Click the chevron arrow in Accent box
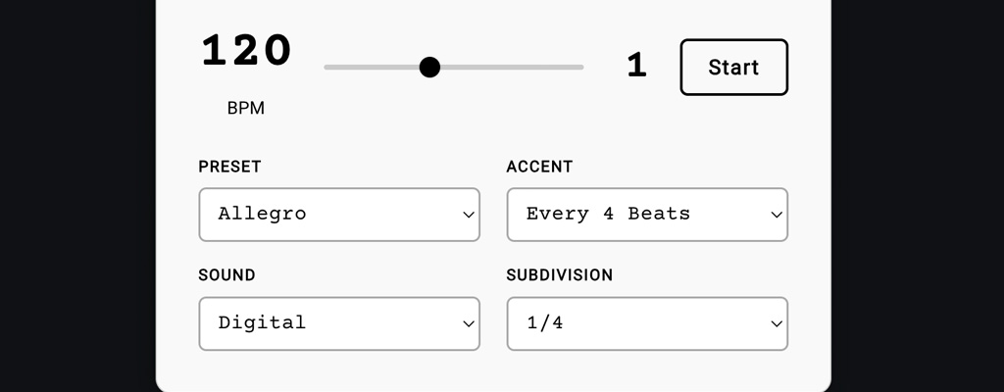 [x=777, y=215]
